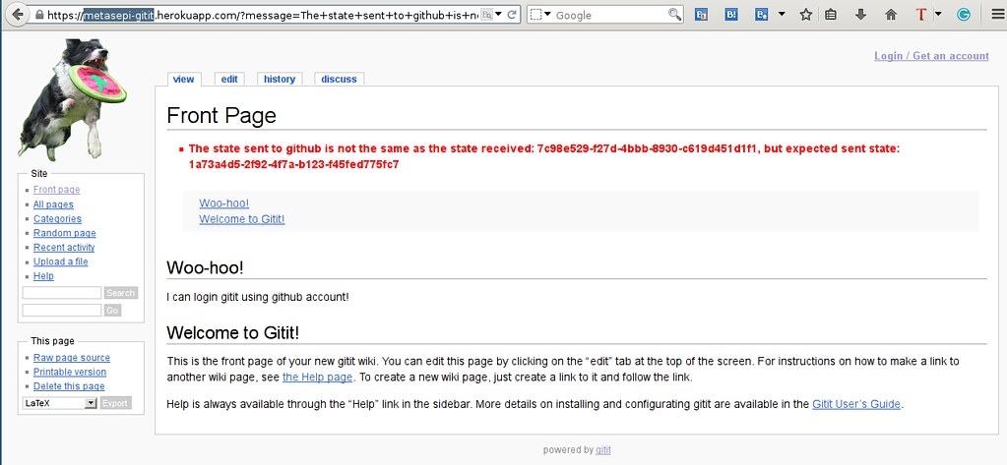Viewport: 1007px width, 465px height.
Task: Open downloads with the down arrow icon
Action: [x=860, y=14]
